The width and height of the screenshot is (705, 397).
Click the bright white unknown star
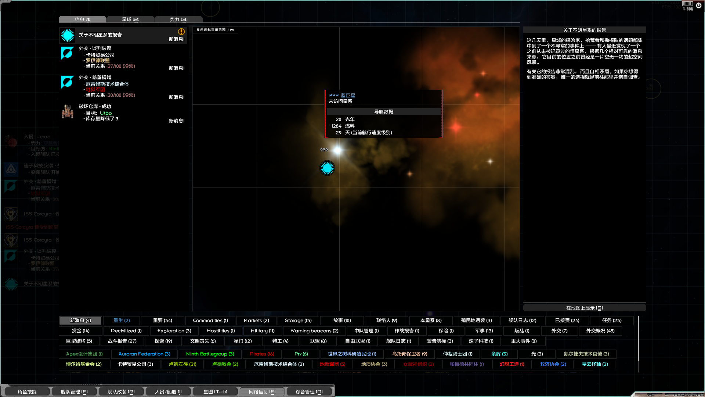(337, 150)
